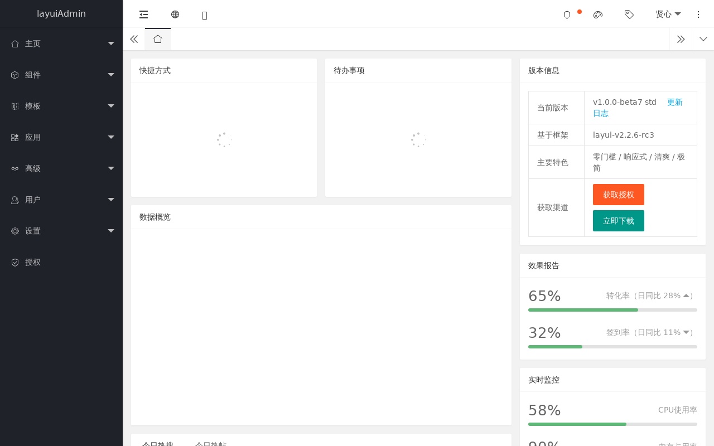Open the 组件 sidebar menu item
Viewport: 714px width, 446px height.
coord(61,75)
